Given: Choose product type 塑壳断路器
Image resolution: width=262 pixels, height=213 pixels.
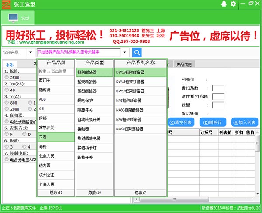Looking at the screenshot, I should coord(95,81).
